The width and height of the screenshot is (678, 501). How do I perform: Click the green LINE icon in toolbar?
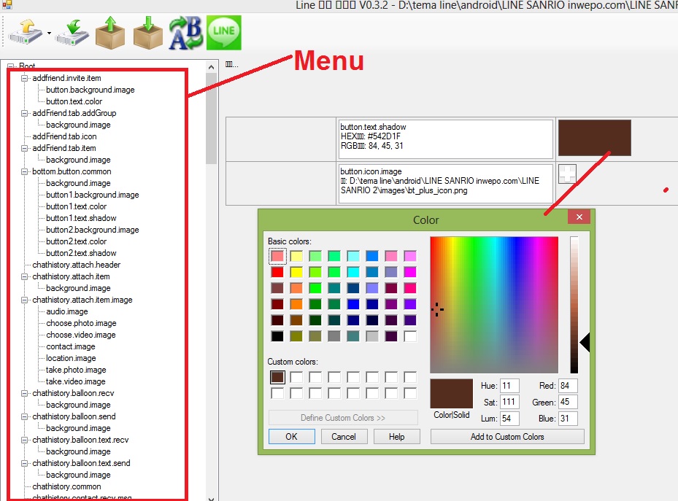(x=223, y=32)
